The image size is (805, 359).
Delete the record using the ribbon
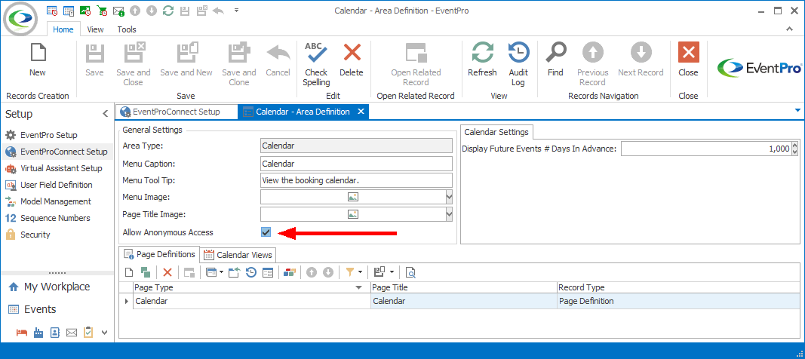[351, 60]
